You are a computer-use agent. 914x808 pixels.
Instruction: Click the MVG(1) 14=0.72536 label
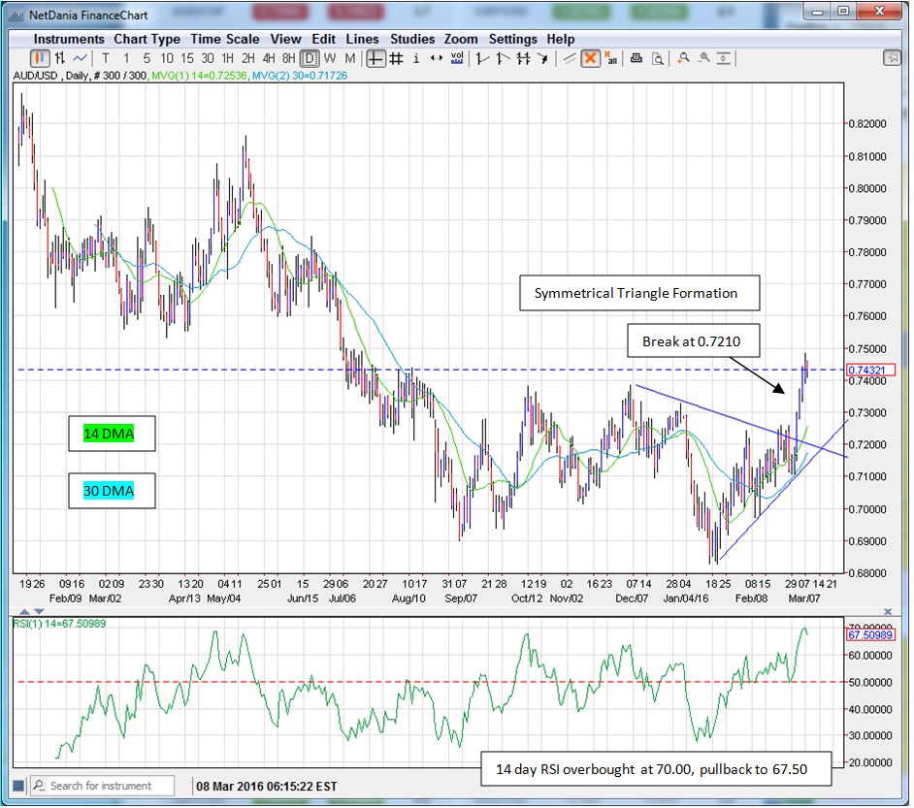point(199,76)
